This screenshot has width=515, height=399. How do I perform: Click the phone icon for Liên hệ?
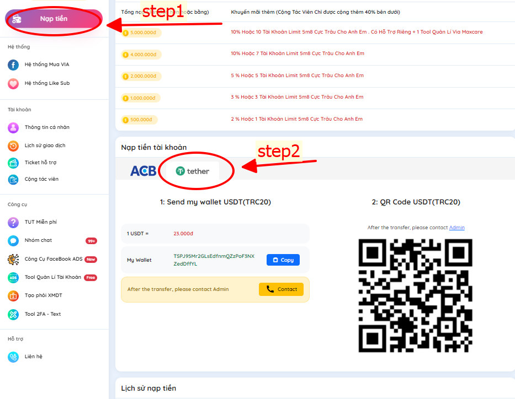(13, 357)
